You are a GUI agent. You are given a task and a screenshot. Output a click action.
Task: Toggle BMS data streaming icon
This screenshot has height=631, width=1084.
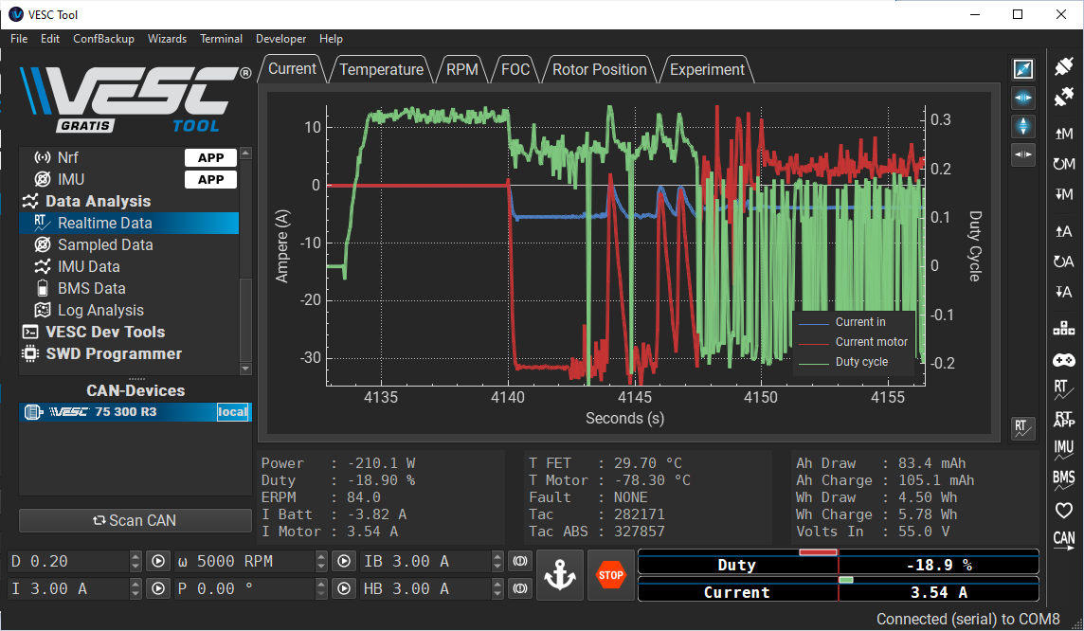point(1063,480)
